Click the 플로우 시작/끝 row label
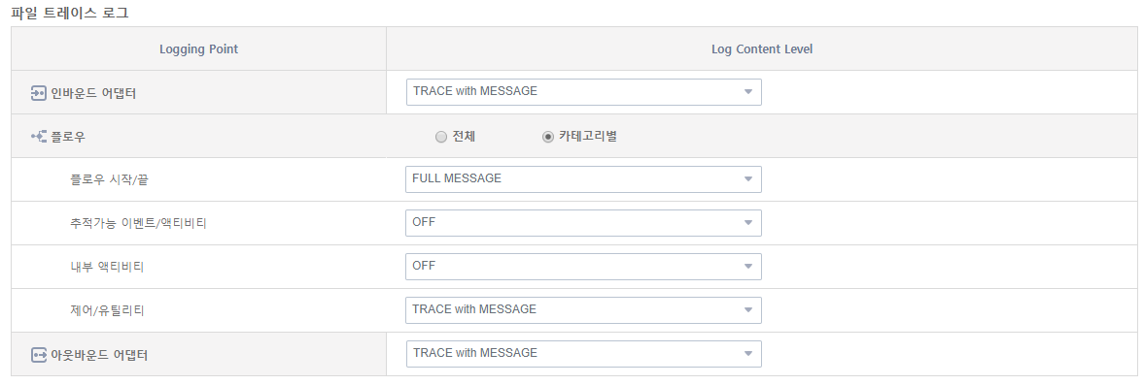 tap(110, 179)
